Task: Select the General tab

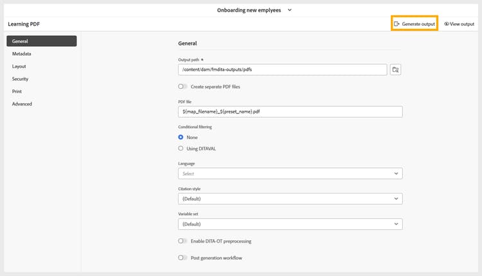Action: tap(41, 42)
